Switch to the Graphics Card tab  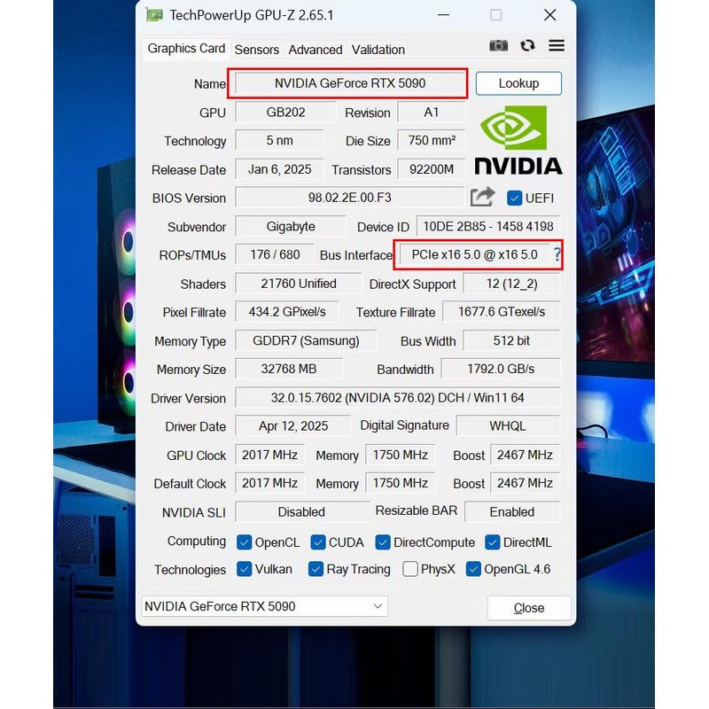(186, 49)
